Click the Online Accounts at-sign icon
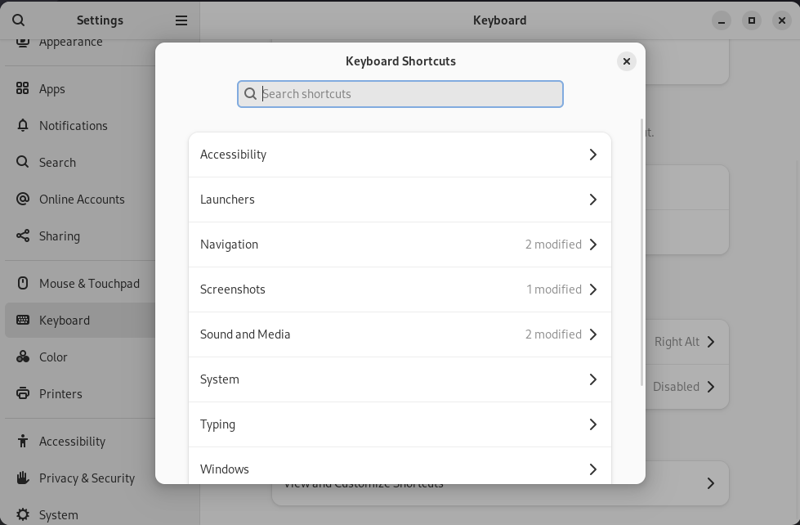800x525 pixels. click(x=22, y=199)
